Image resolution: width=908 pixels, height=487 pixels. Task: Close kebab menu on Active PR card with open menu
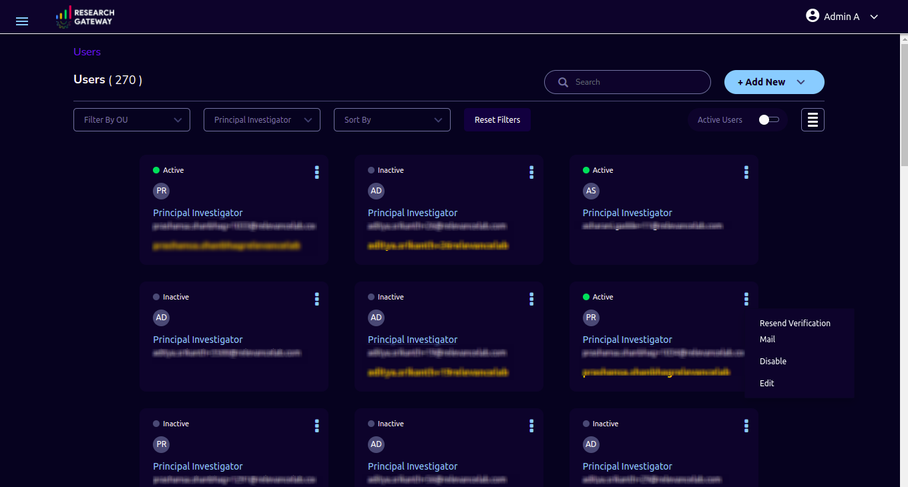[x=746, y=299]
